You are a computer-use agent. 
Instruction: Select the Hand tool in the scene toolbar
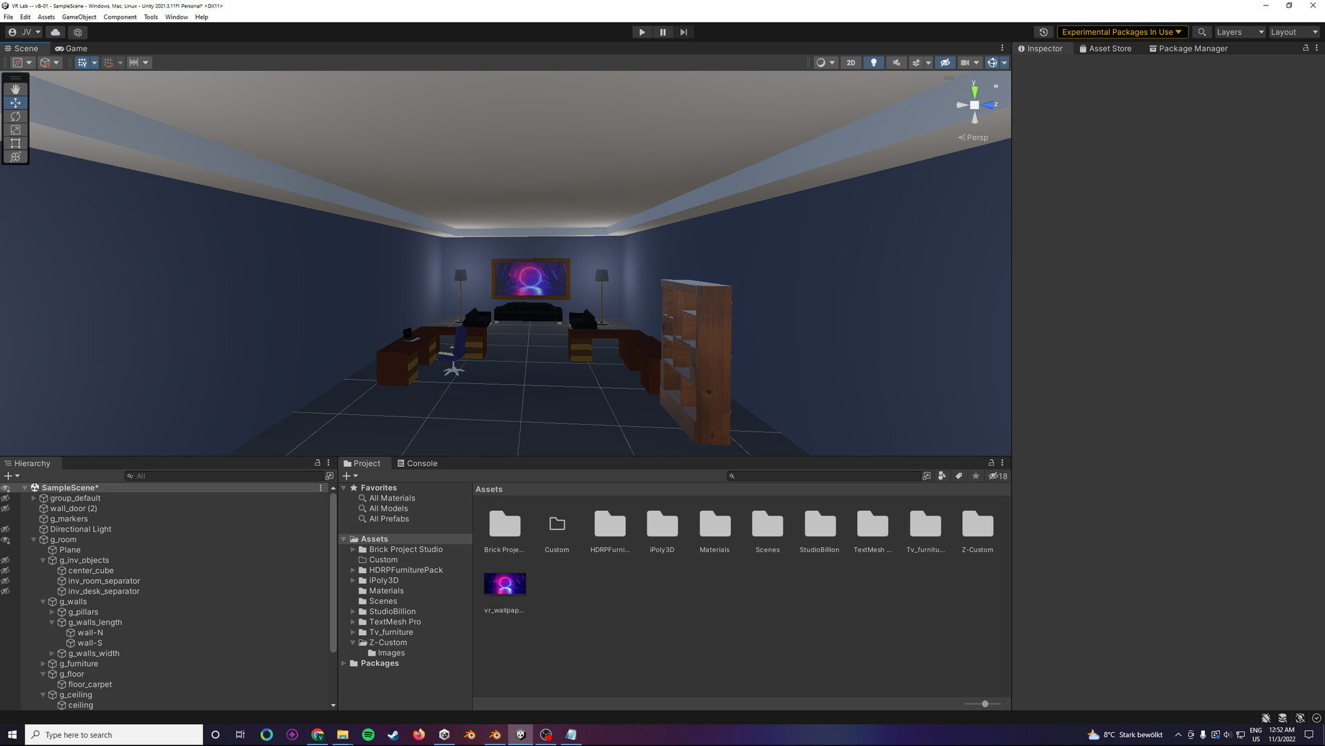(15, 88)
